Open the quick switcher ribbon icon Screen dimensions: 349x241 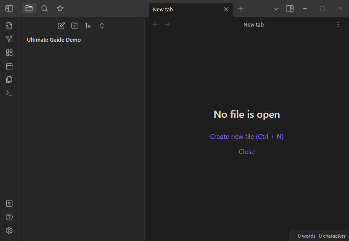pyautogui.click(x=9, y=26)
